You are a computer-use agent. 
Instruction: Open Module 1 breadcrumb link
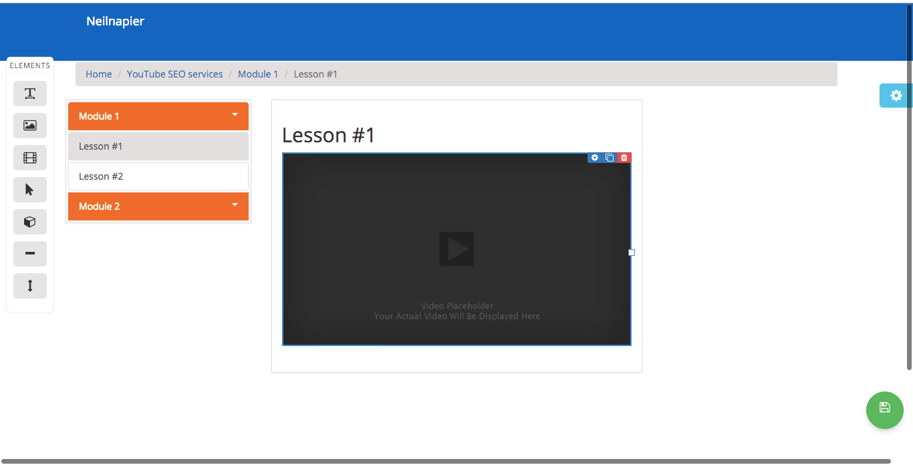258,74
